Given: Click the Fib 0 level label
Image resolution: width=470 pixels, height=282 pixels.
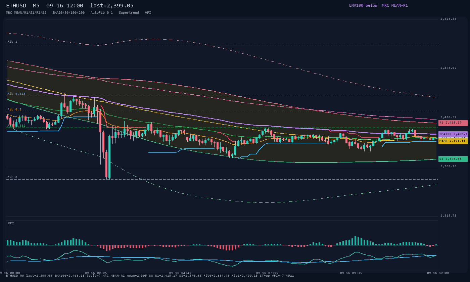Looking at the screenshot, I should click(x=12, y=177).
